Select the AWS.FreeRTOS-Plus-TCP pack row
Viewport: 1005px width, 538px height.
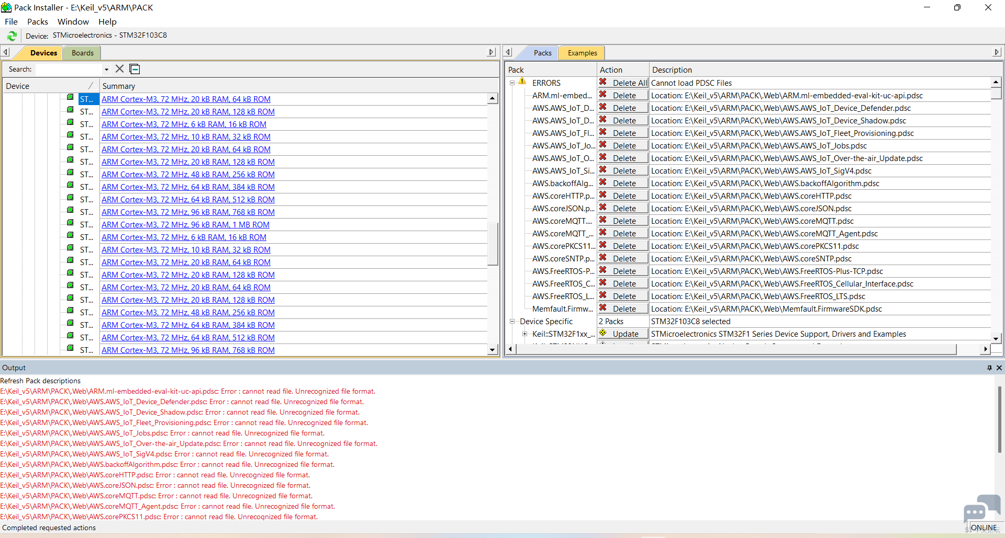pos(563,271)
